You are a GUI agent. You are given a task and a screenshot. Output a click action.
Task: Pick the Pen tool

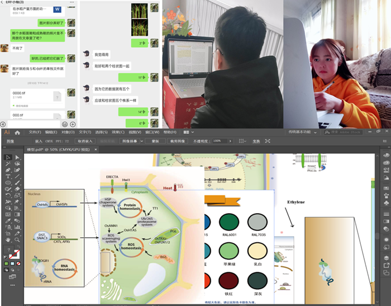8,170
